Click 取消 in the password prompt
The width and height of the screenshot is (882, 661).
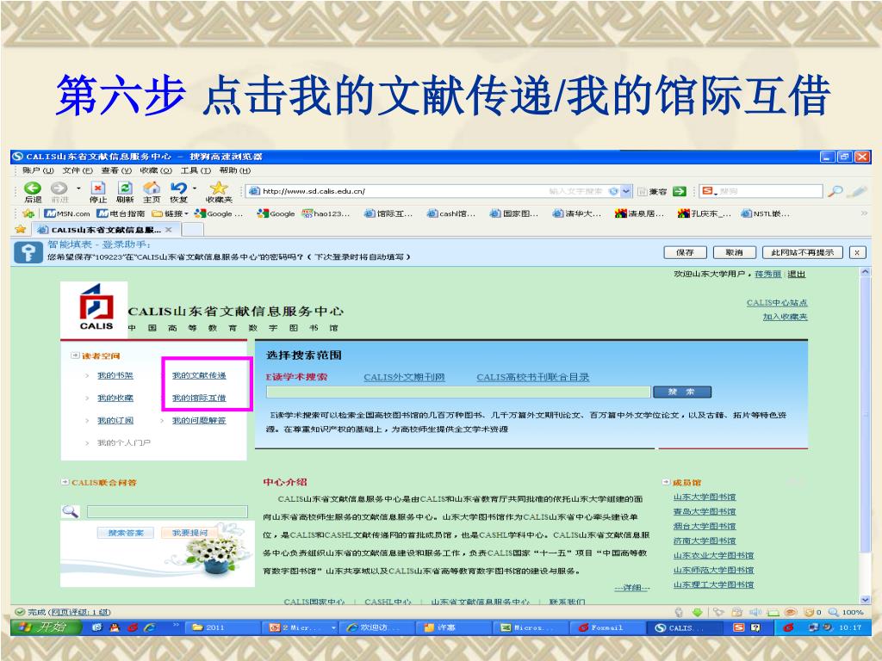pos(734,252)
